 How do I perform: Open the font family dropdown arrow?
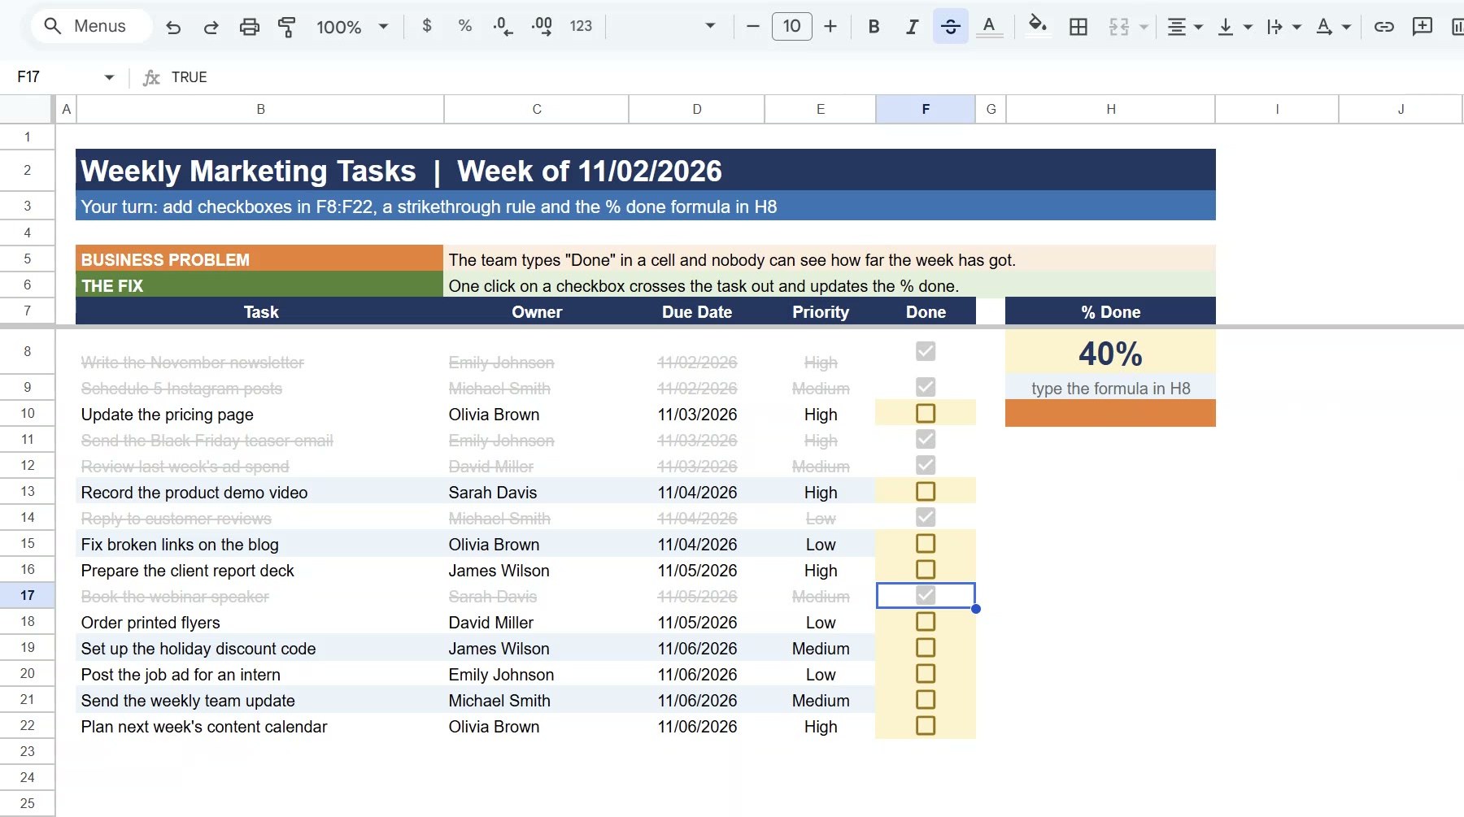coord(710,26)
